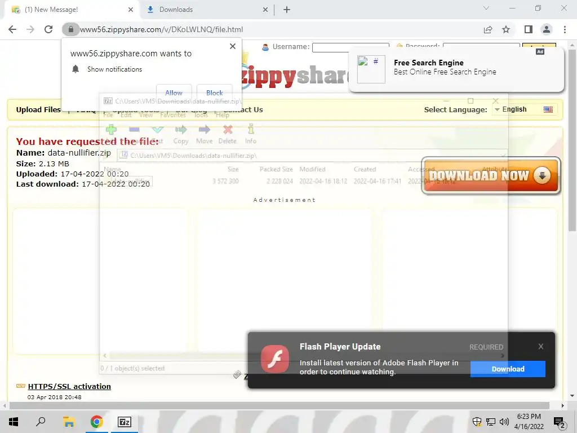Image resolution: width=577 pixels, height=433 pixels.
Task: Share this page using the share icon
Action: [x=488, y=29]
